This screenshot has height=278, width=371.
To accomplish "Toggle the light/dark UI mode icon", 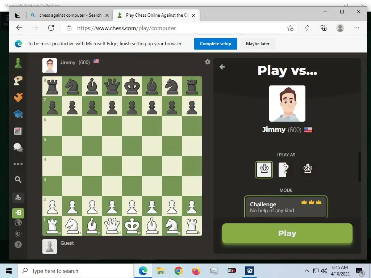I will click(x=18, y=234).
